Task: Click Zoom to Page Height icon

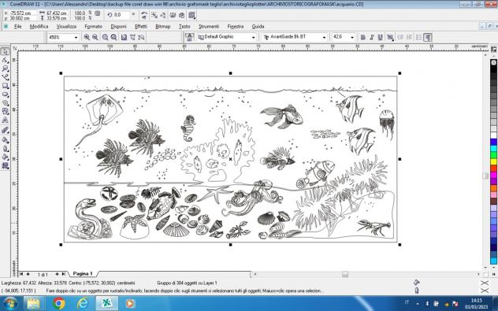Action: [x=141, y=38]
